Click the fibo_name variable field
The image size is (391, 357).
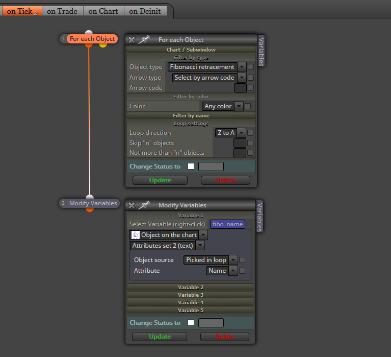point(228,224)
